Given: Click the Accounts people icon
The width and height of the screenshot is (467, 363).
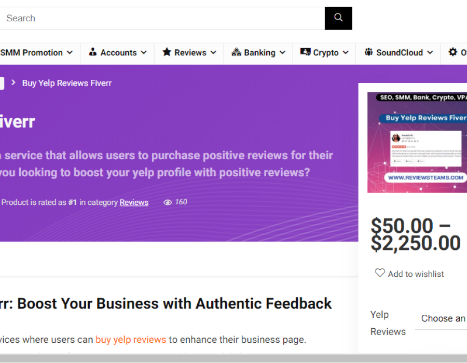Looking at the screenshot, I should click(93, 52).
